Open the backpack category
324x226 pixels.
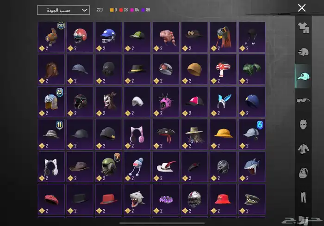[303, 173]
